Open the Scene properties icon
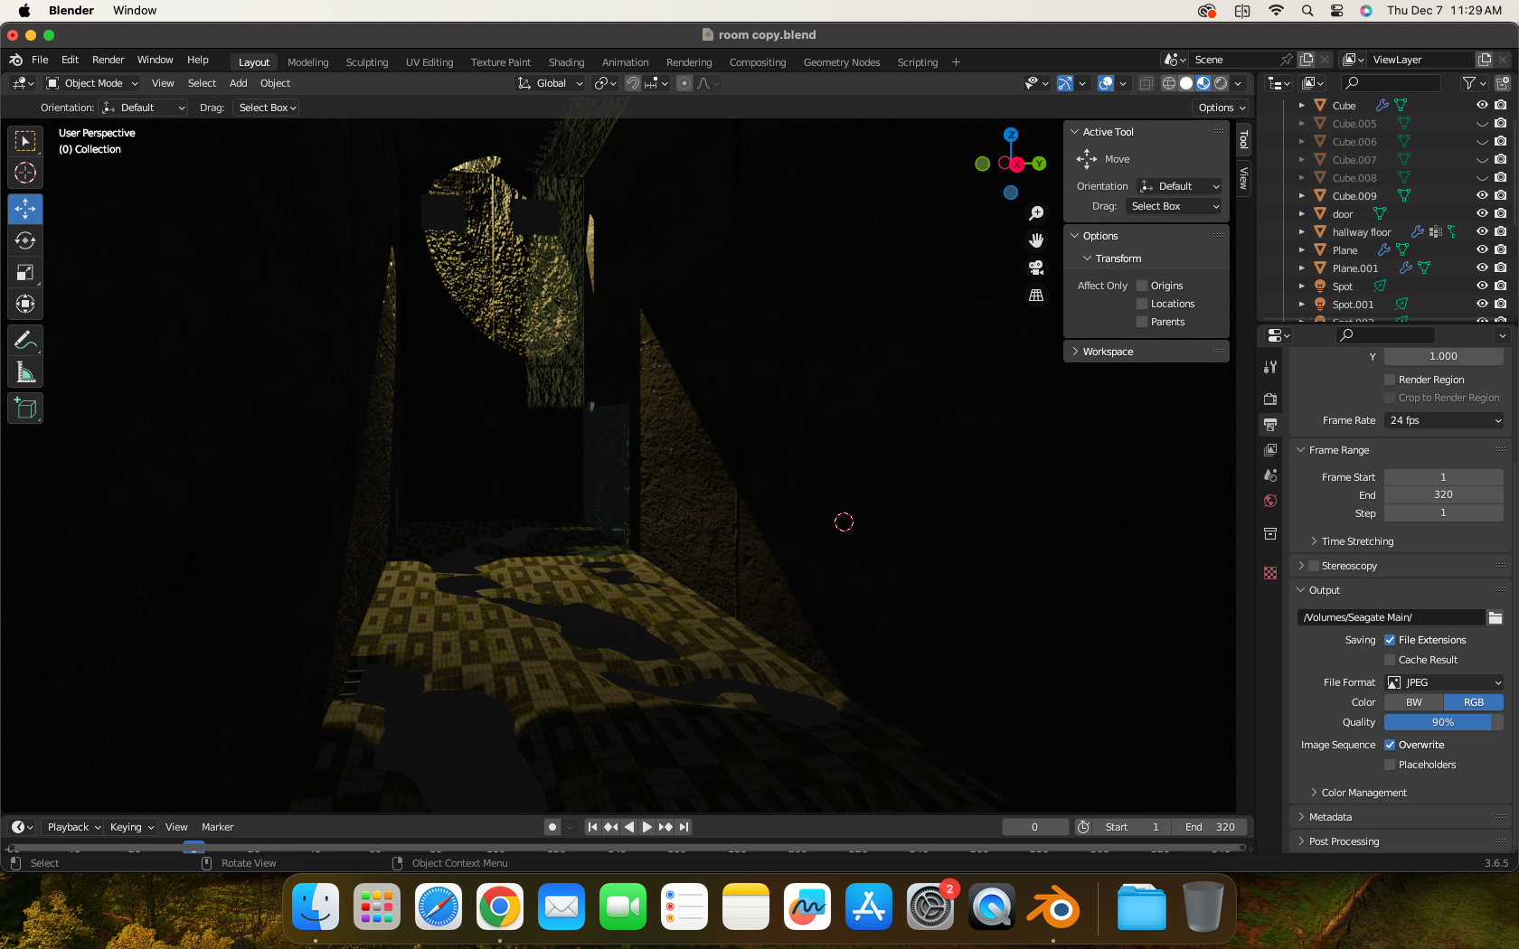1519x949 pixels. (1270, 474)
